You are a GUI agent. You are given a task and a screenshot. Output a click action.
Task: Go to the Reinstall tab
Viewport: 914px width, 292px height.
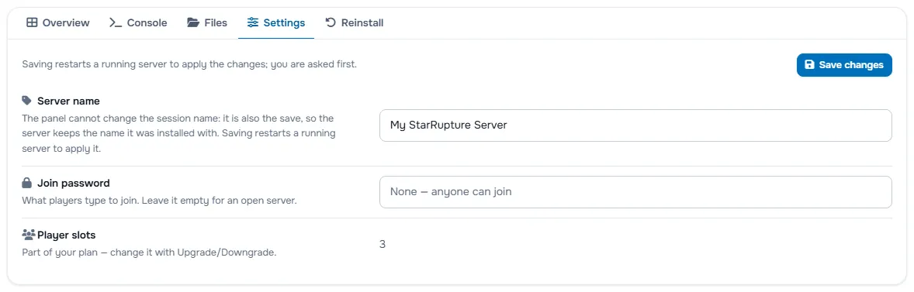tap(355, 22)
